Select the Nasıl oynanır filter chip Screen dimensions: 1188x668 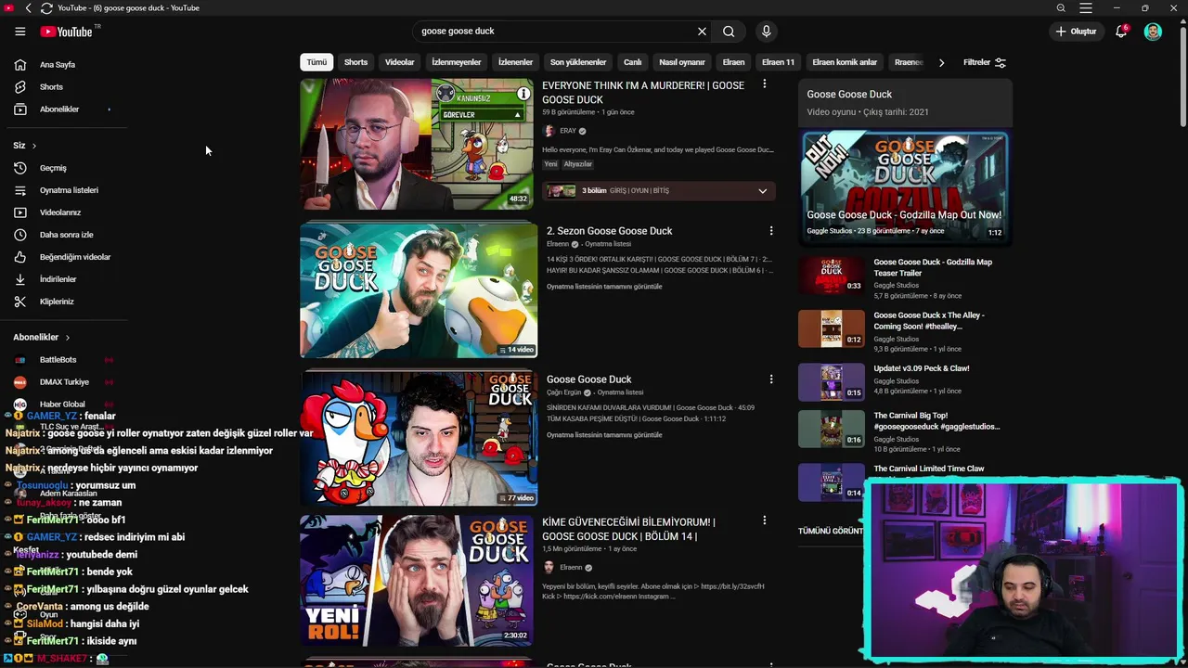[682, 62]
